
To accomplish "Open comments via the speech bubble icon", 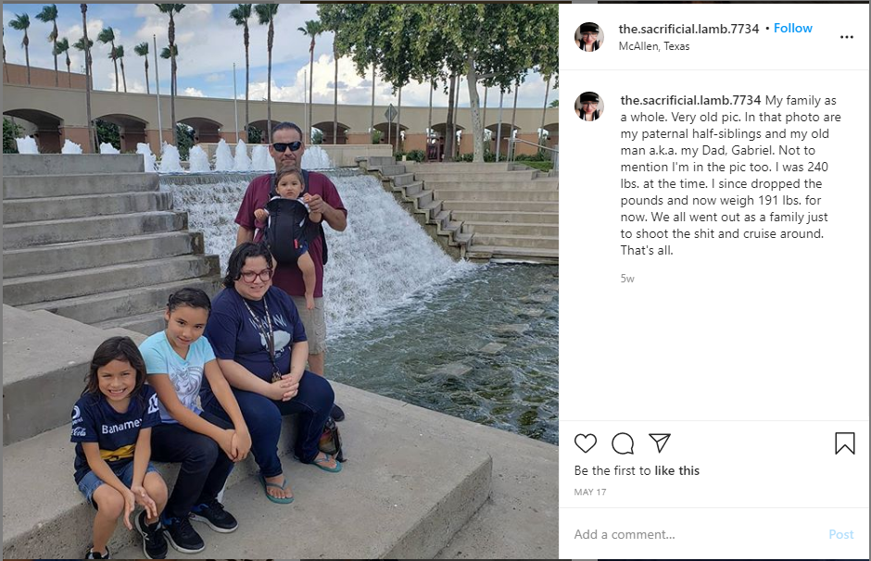I will (x=623, y=443).
